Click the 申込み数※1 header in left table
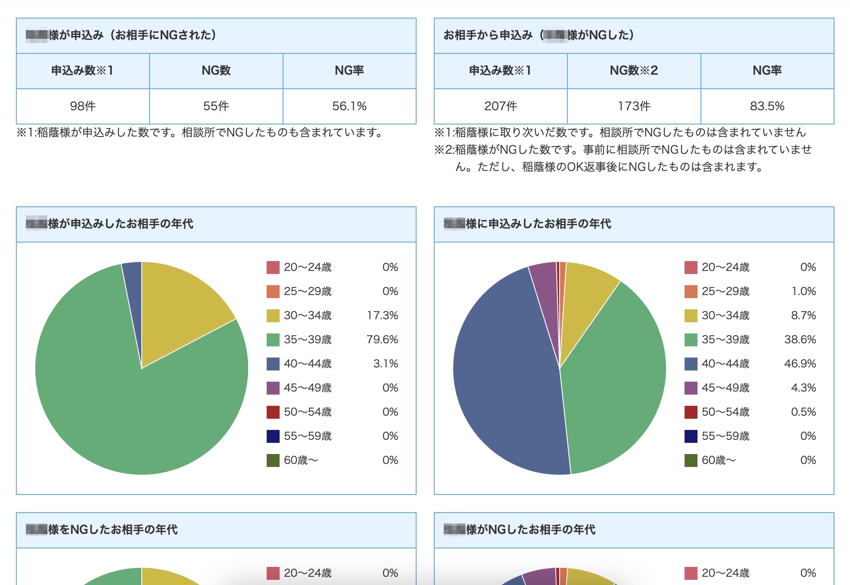This screenshot has width=850, height=585. [x=83, y=71]
